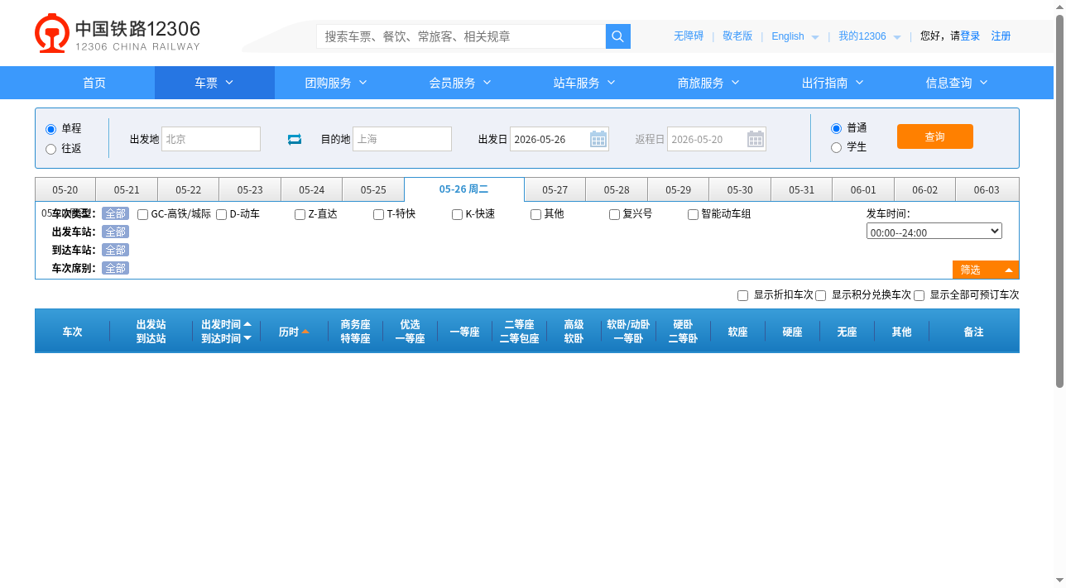Viewport: 1066px width, 588px height.
Task: Expand the 团购服务 menu
Action: coord(335,83)
